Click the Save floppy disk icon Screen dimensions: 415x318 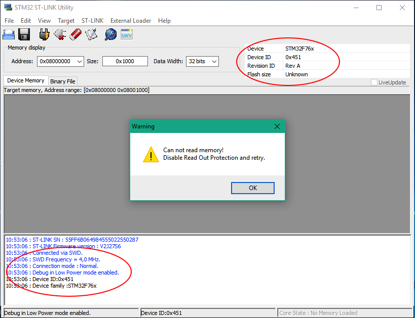(24, 34)
